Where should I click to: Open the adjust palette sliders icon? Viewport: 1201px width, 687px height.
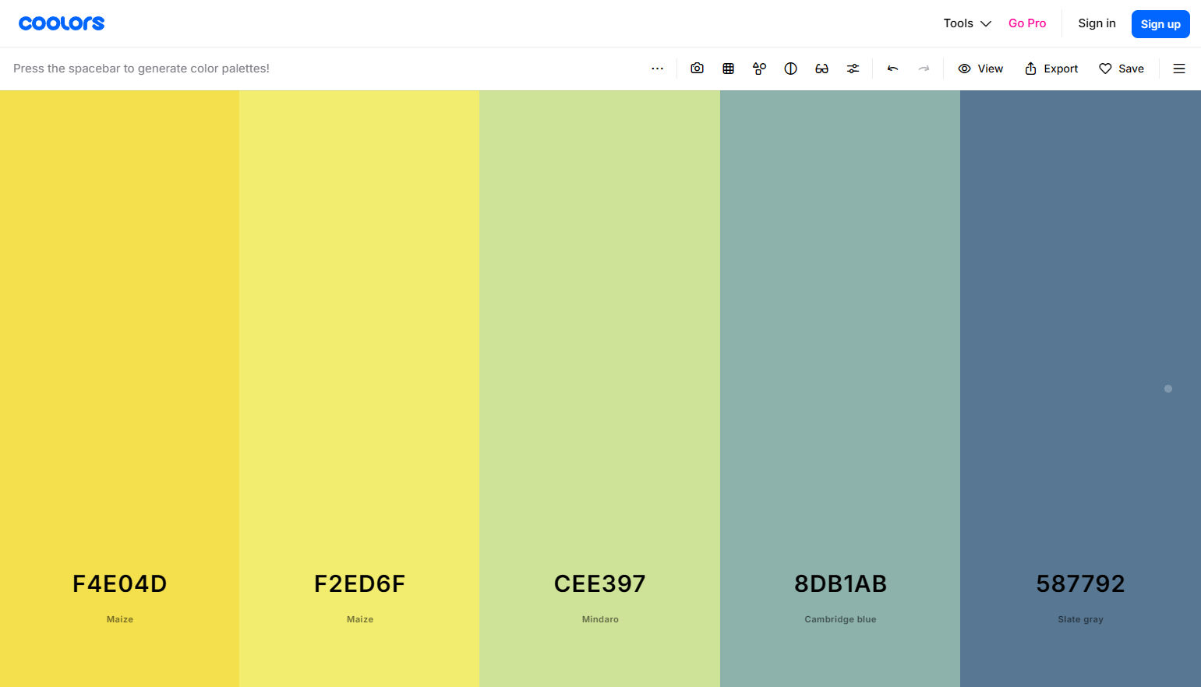pos(853,69)
